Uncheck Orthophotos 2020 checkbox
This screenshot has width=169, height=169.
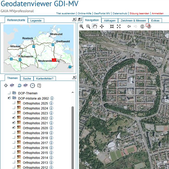tap(14, 127)
